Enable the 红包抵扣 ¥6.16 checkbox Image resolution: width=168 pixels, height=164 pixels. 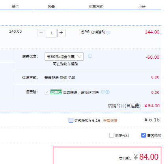pos(71,120)
